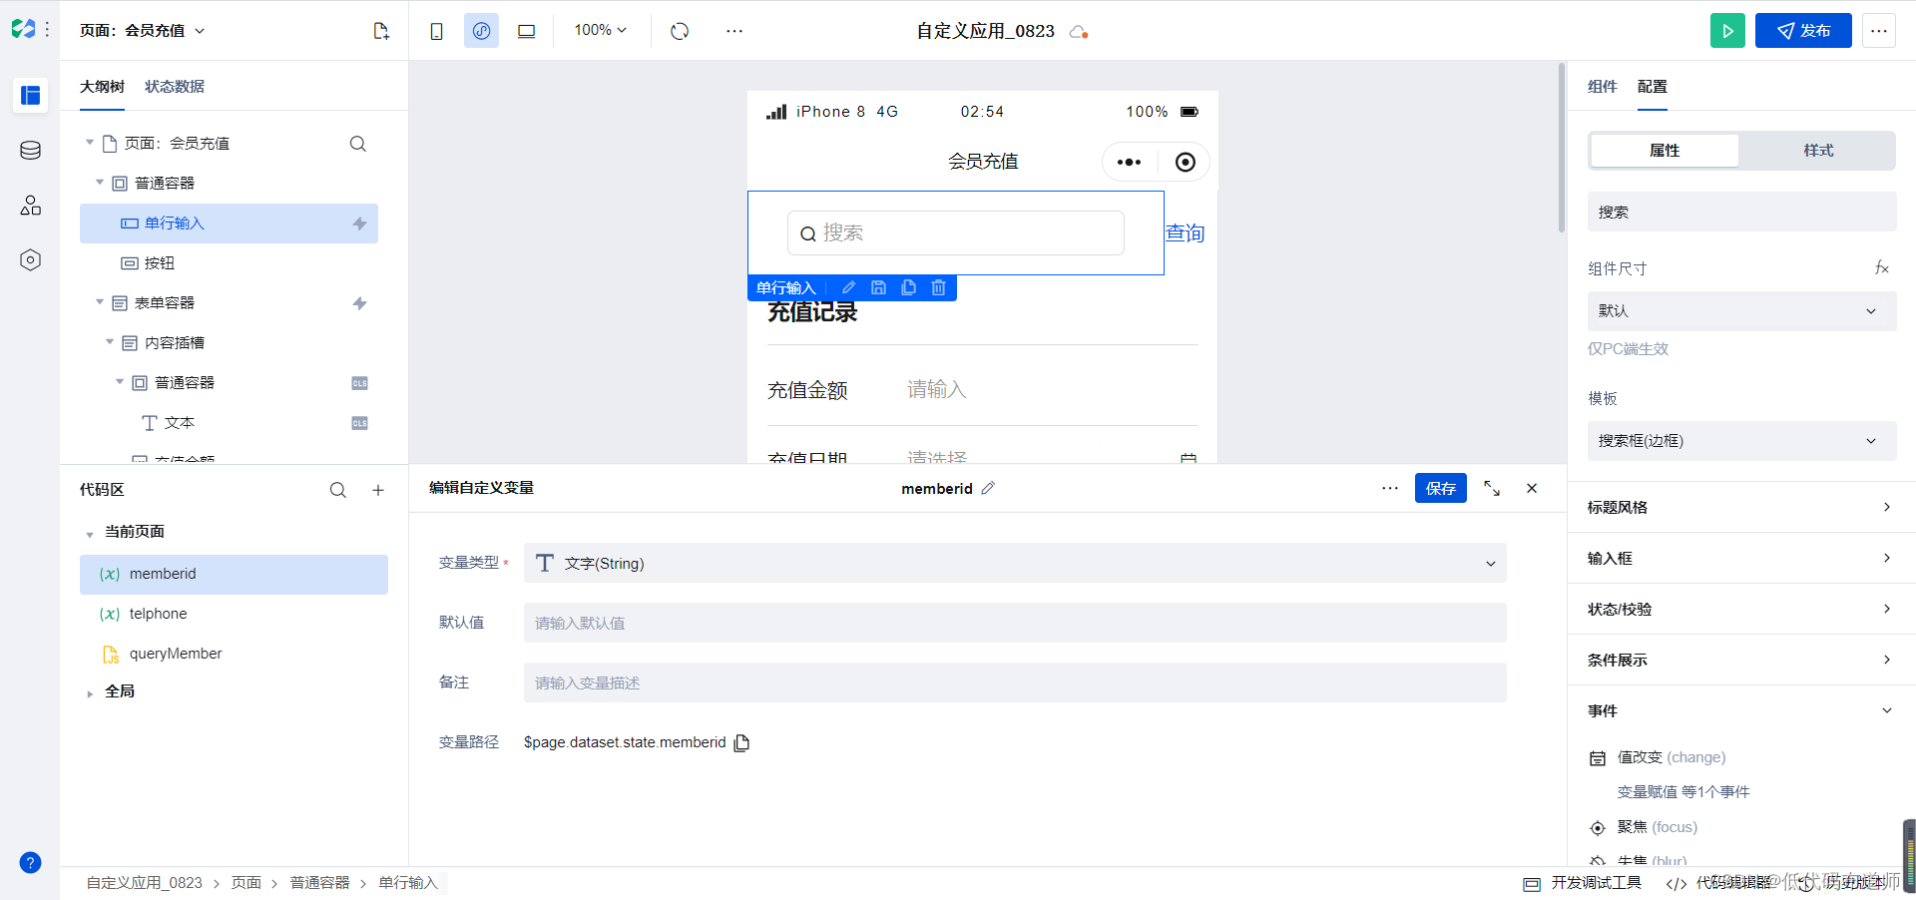Switch to mobile device preview
Screen dimensions: 1916x900
click(x=436, y=31)
